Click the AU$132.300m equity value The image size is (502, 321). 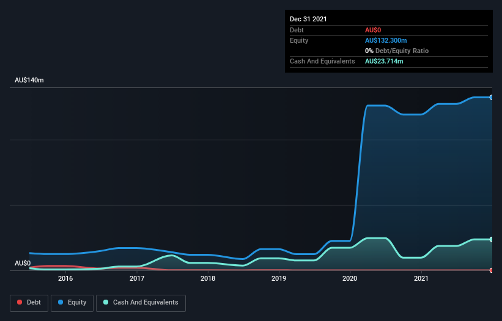386,40
